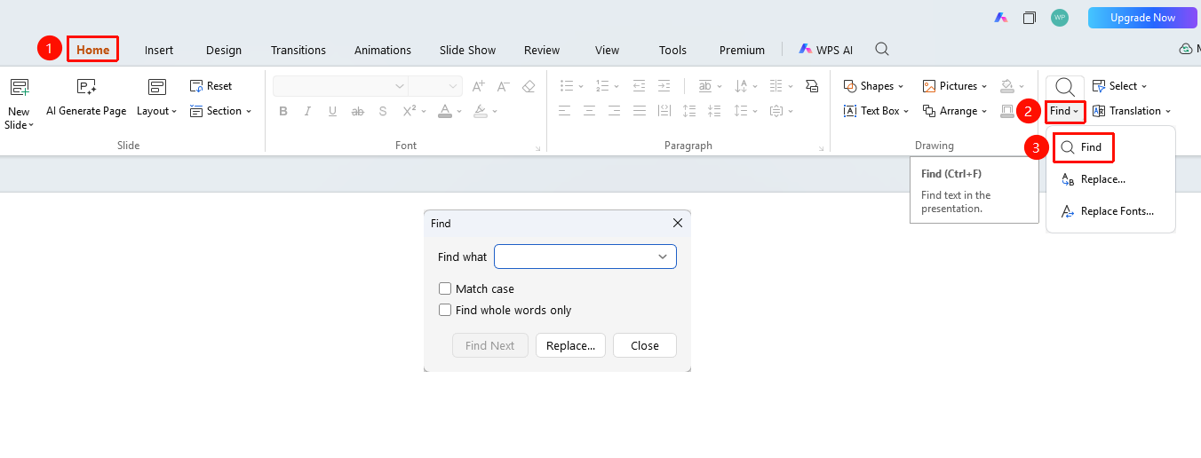Open the Animations tab
Viewport: 1201px width, 458px height.
(x=383, y=50)
